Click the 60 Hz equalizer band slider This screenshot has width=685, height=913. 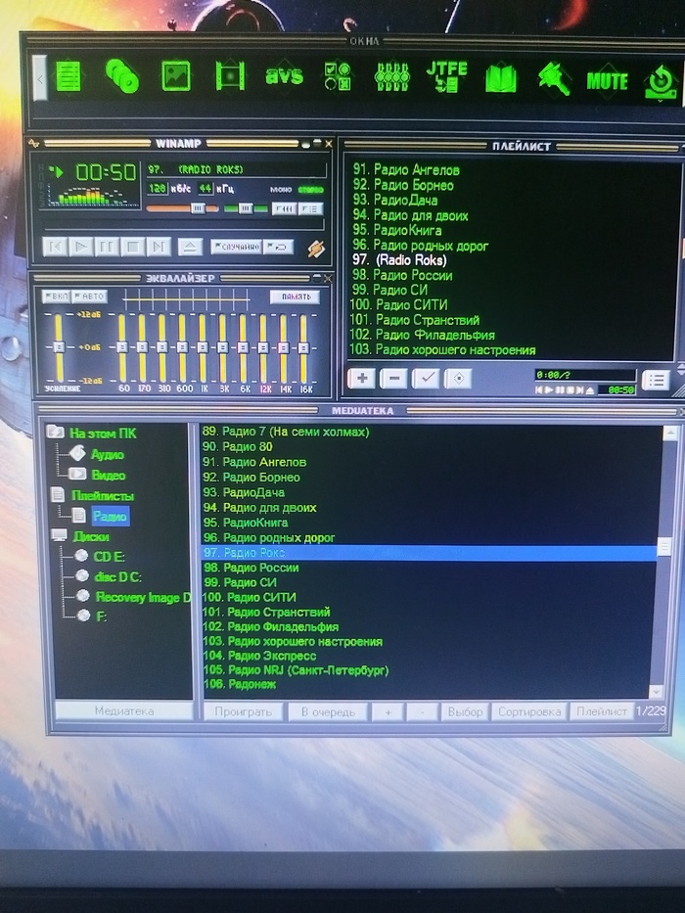122,347
